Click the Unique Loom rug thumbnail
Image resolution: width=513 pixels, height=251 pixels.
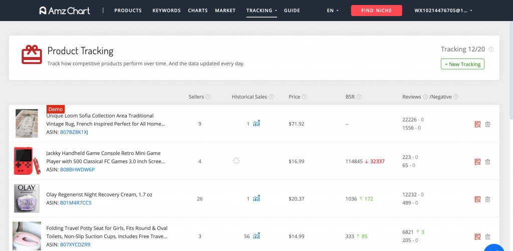coord(27,123)
